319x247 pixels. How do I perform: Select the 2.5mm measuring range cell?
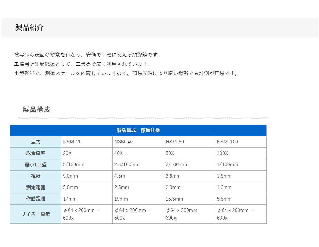point(138,187)
